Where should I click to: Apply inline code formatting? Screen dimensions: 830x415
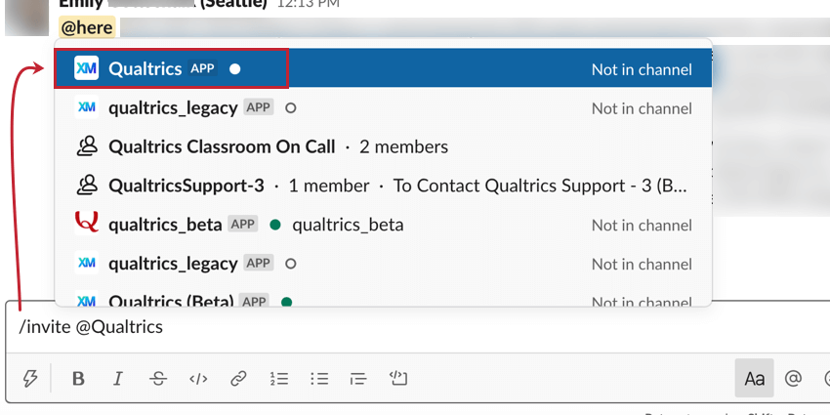[x=198, y=379]
